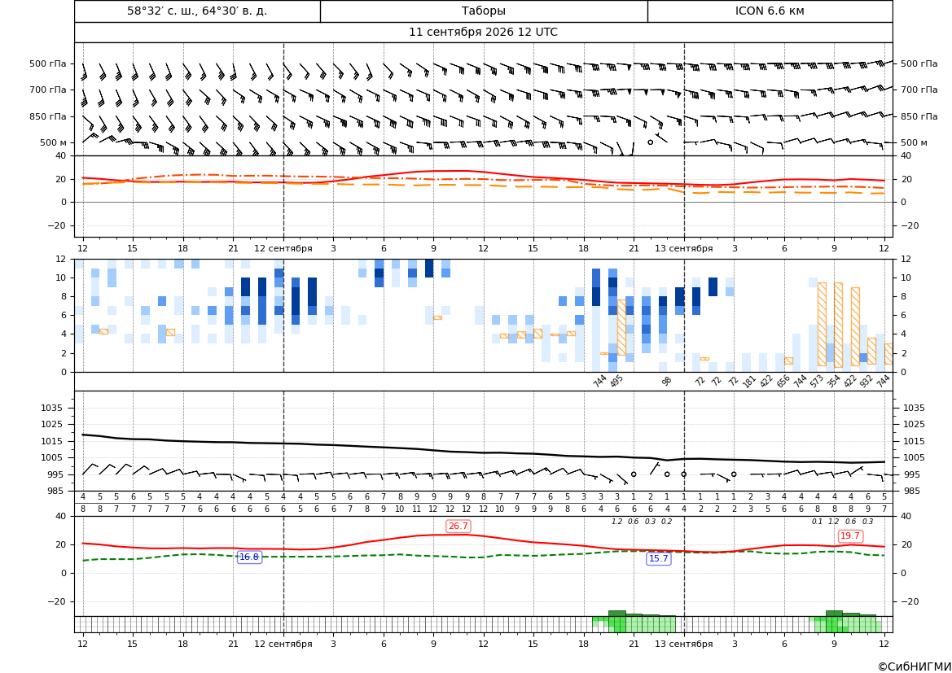This screenshot has width=952, height=673.
Task: Click the 1.2 precipitation amount on September 13
Action: pyautogui.click(x=834, y=522)
